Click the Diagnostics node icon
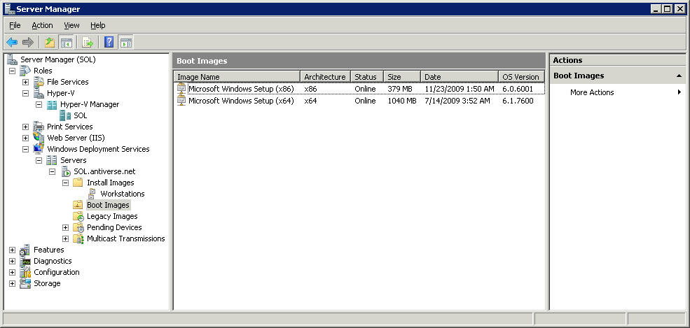This screenshot has width=690, height=328. [x=25, y=261]
